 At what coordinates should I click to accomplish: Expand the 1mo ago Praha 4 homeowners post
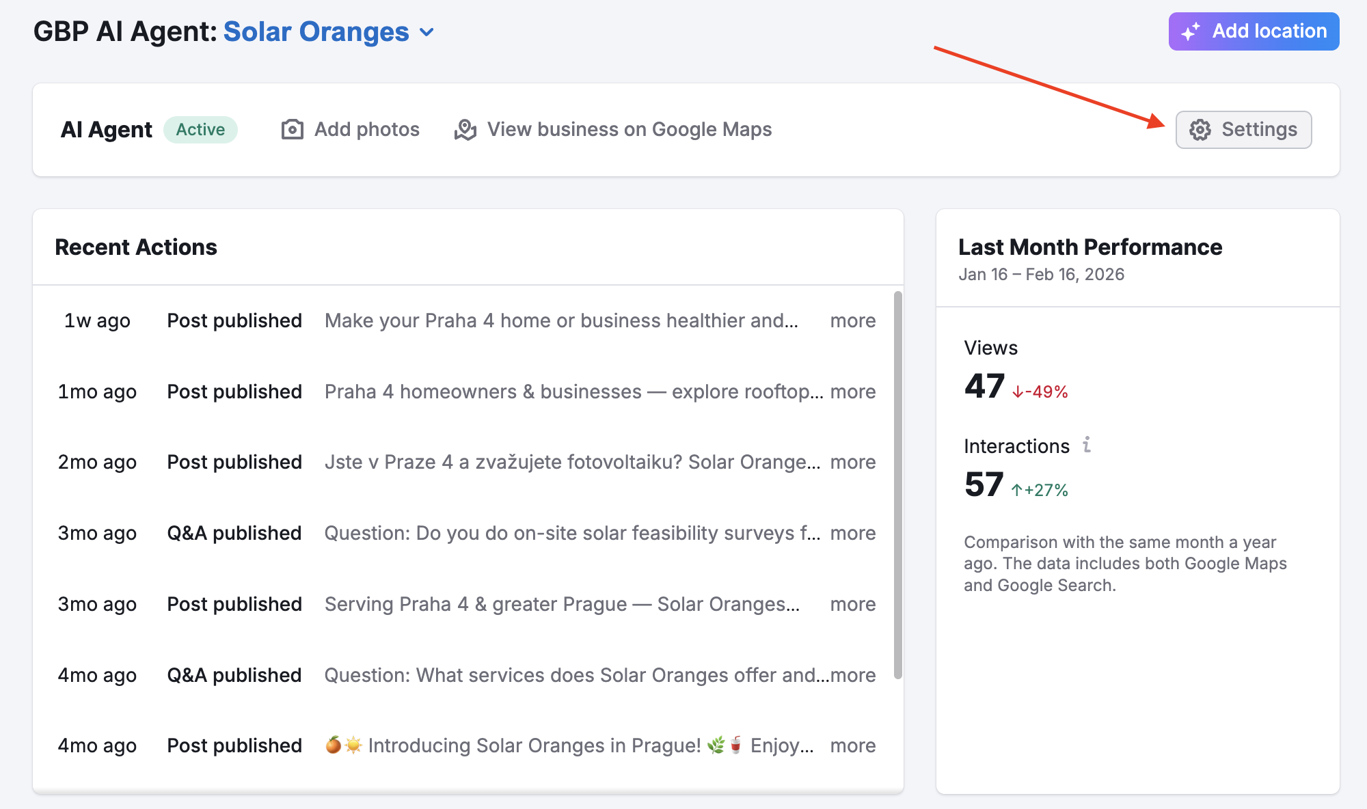coord(852,392)
